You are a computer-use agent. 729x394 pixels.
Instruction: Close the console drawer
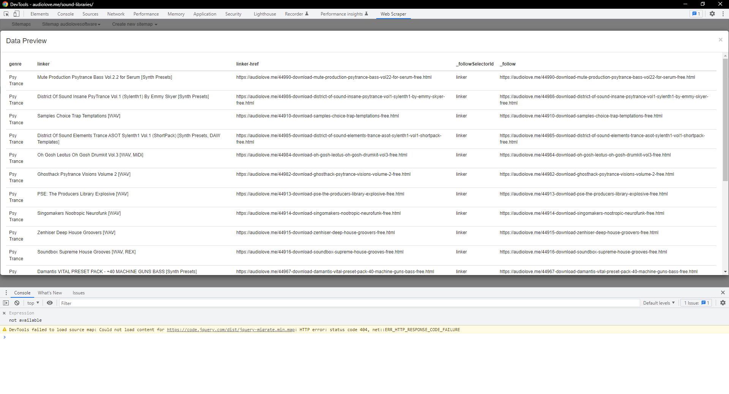click(x=723, y=293)
